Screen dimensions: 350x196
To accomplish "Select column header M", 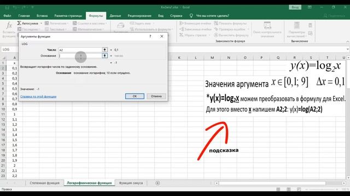I will 212,58.
